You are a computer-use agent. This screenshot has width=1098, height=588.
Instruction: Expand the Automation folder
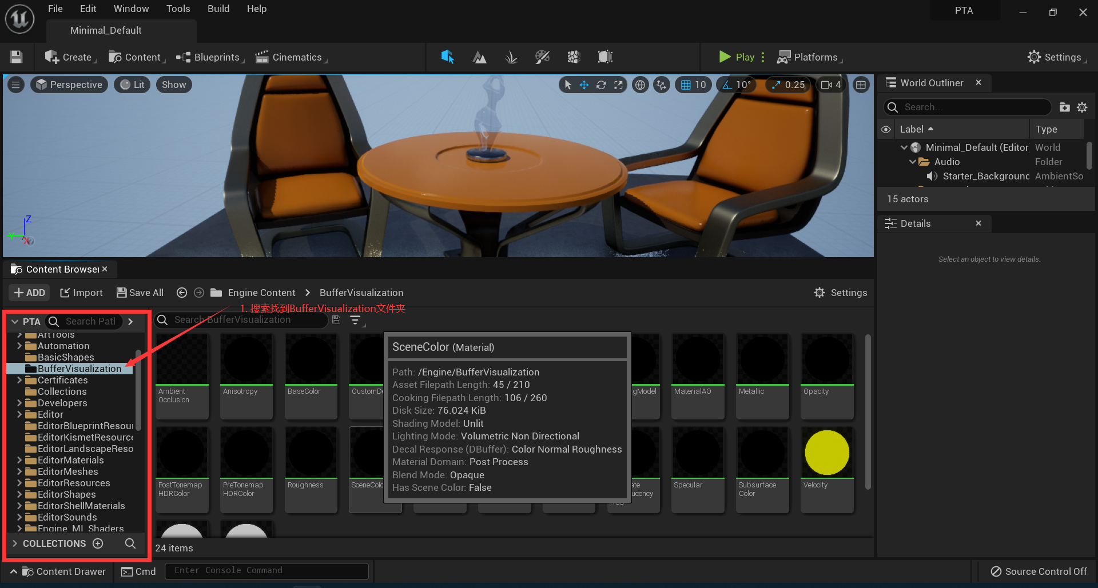tap(19, 346)
